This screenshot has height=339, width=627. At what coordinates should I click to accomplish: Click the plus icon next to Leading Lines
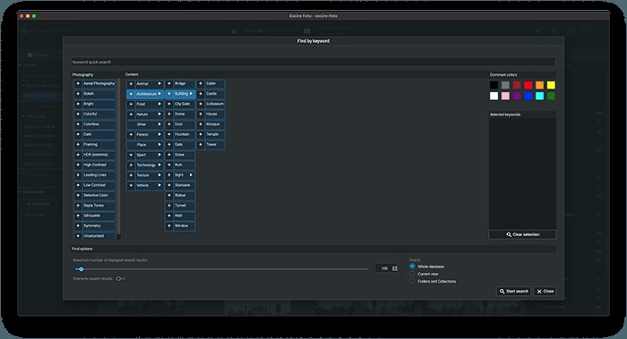tap(78, 175)
